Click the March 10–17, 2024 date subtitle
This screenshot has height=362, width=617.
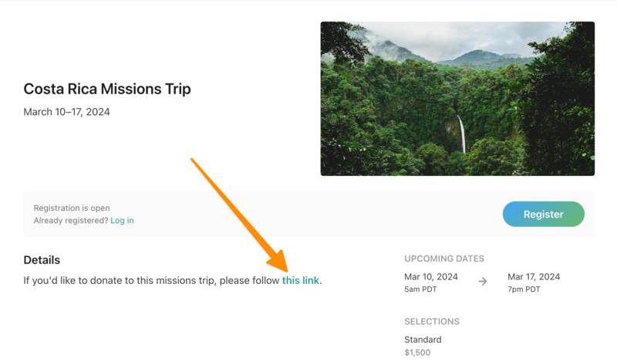tap(66, 112)
